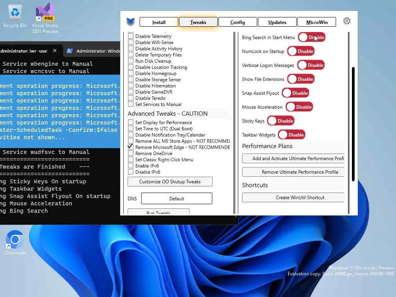Select the Administrator: Windows terminal tab
Image resolution: width=396 pixels, height=297 pixels.
94,51
